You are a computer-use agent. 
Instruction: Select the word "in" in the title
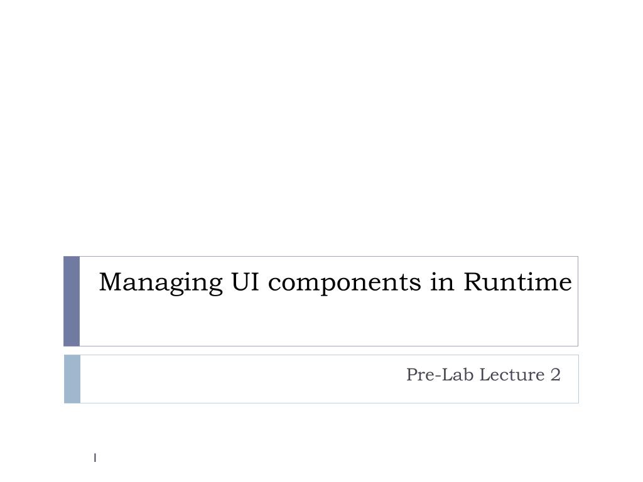(x=443, y=282)
